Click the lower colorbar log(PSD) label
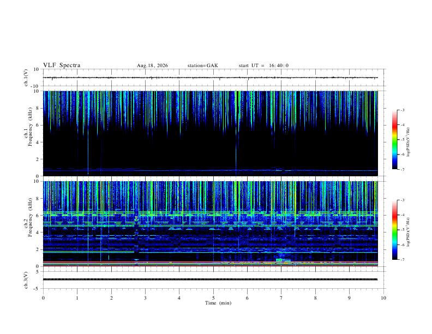The image size is (432, 334). [409, 232]
